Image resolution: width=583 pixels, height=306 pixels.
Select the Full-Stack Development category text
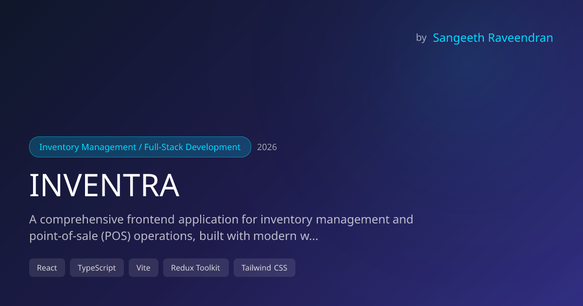(192, 147)
